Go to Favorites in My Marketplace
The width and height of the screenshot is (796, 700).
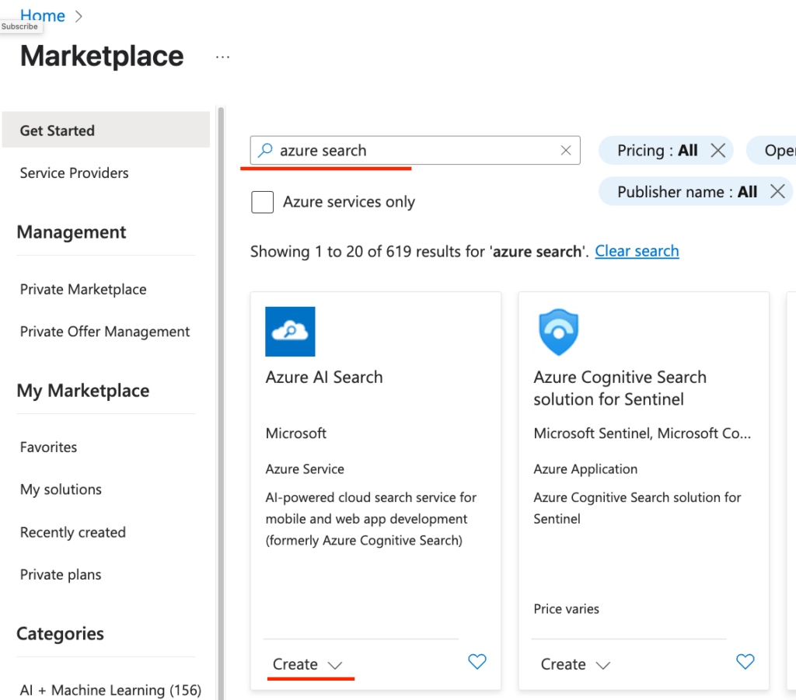coord(49,447)
